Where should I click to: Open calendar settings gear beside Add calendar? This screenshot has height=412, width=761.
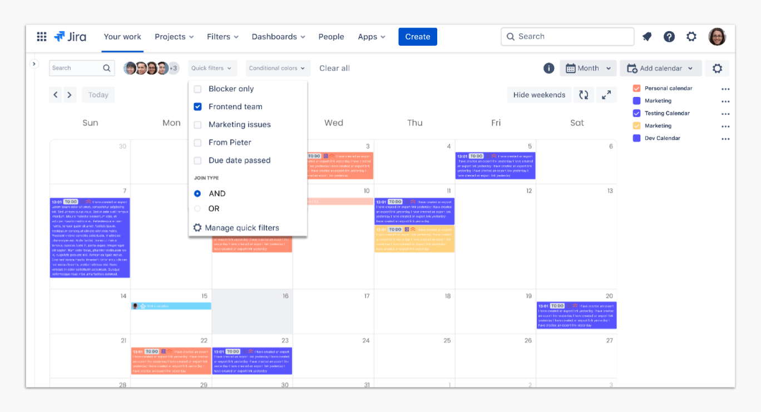pyautogui.click(x=717, y=68)
